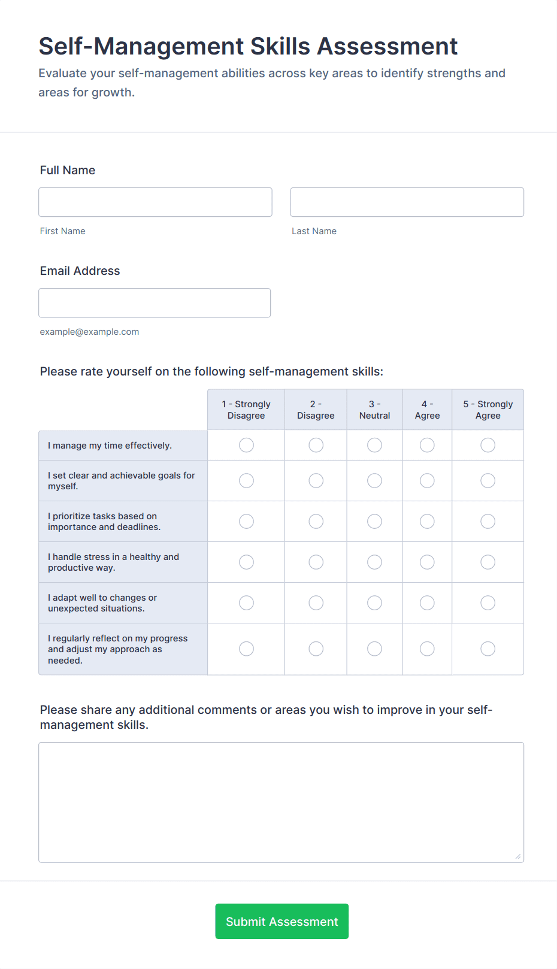Viewport: 557px width, 969px height.
Task: Click the row label about stress handling
Action: click(x=113, y=562)
